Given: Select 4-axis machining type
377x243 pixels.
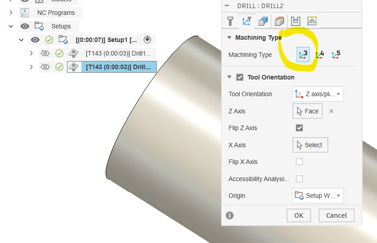Looking at the screenshot, I should 320,55.
